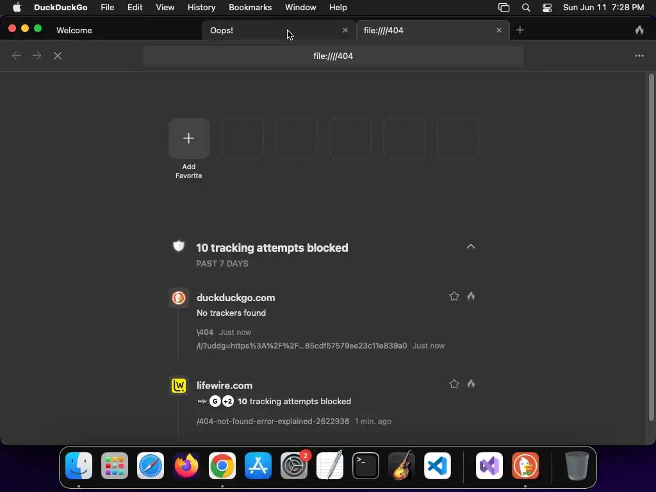Click the date and time in menu bar

[603, 8]
